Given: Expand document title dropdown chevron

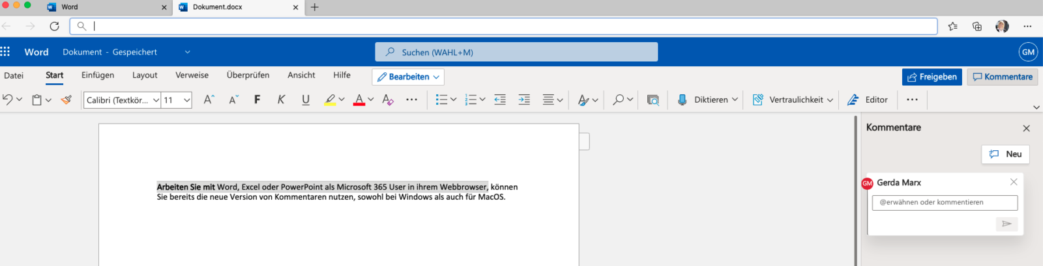Looking at the screenshot, I should click(x=187, y=52).
